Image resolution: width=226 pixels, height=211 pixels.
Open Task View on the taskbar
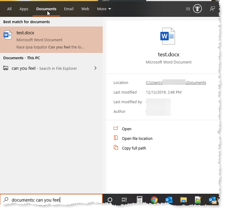tap(124, 200)
